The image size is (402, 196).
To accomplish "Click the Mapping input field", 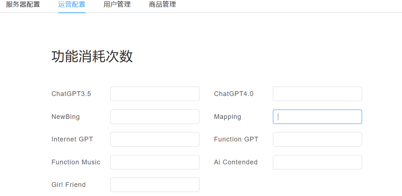I will pyautogui.click(x=317, y=117).
